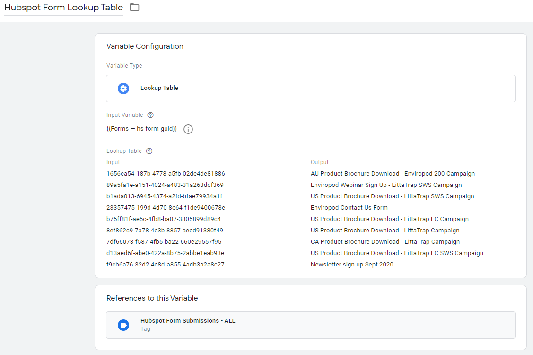
Task: Click the References to this Variable heading
Action: (152, 298)
